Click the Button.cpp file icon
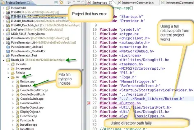The image size is (194, 130). point(18,81)
